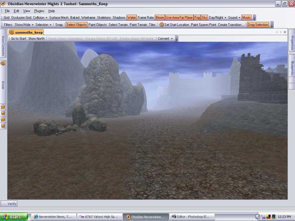The height and width of the screenshot is (221, 295).
Task: Open the Day/Night dropdown
Action: pos(218,18)
